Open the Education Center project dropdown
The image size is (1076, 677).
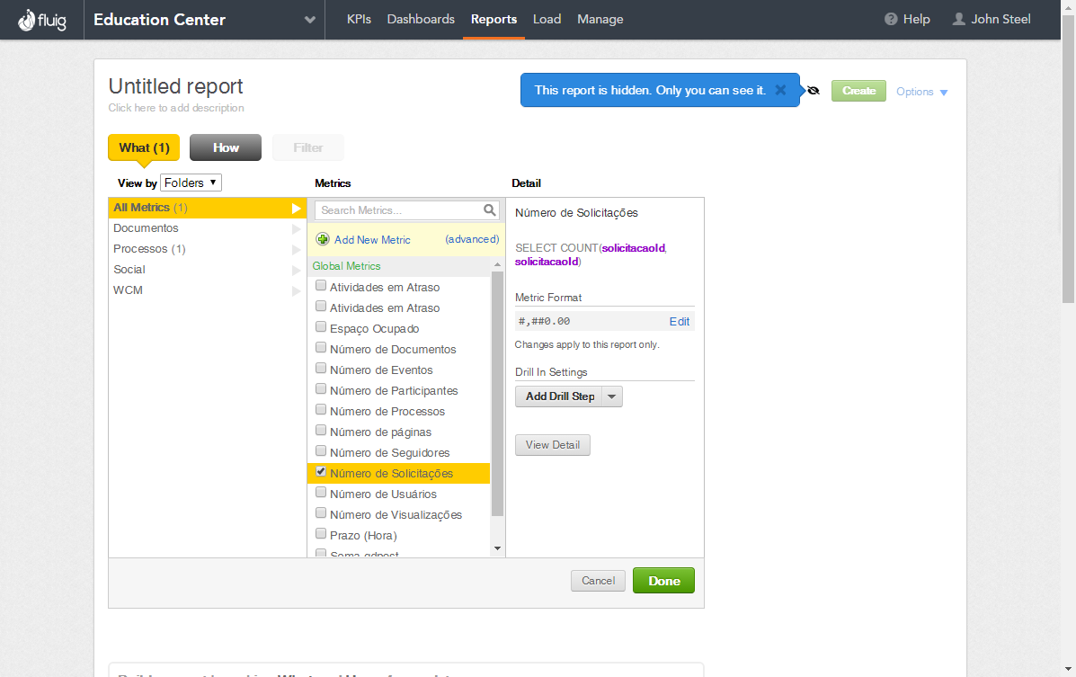pos(310,20)
